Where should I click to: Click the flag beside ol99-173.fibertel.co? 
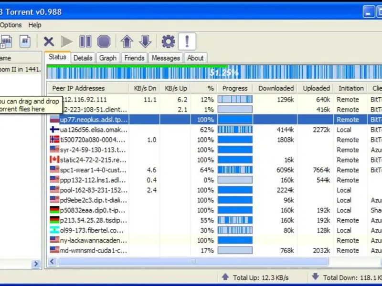coord(54,230)
